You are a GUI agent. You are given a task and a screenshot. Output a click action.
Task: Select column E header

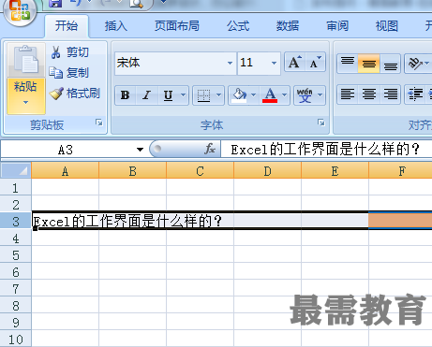click(335, 170)
